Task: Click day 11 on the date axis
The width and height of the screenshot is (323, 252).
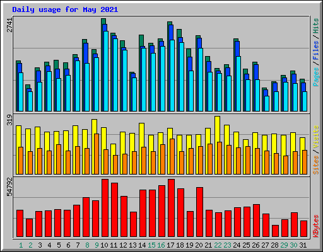Action: coord(114,245)
